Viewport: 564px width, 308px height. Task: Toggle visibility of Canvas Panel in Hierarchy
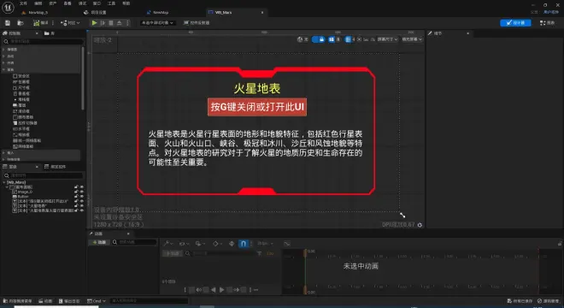click(82, 187)
